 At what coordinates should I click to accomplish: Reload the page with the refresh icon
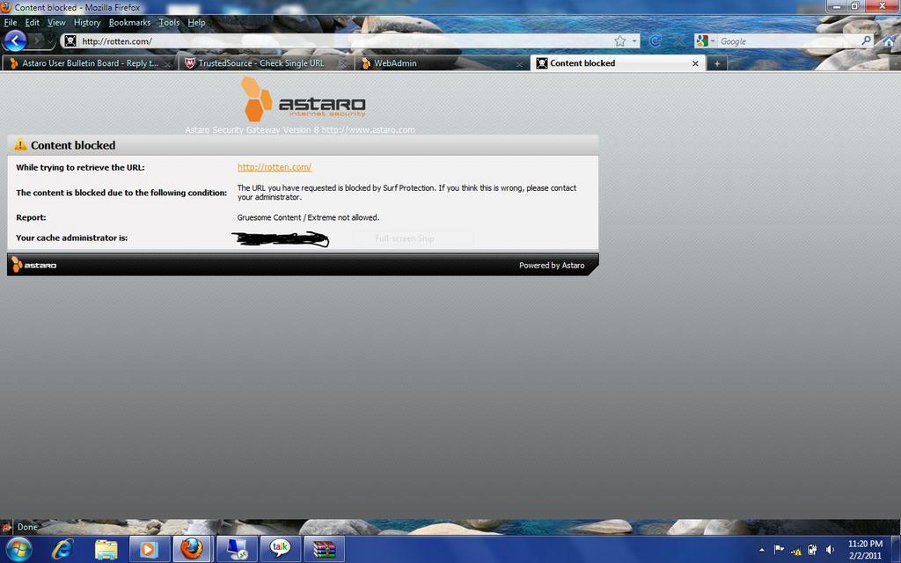click(x=655, y=41)
